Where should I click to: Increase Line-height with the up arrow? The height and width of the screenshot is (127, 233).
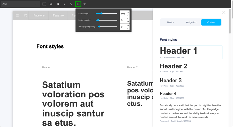[x=128, y=12]
